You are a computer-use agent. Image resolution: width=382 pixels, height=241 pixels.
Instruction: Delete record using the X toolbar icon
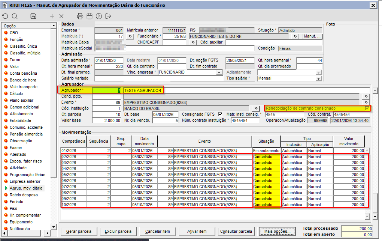click(61, 16)
